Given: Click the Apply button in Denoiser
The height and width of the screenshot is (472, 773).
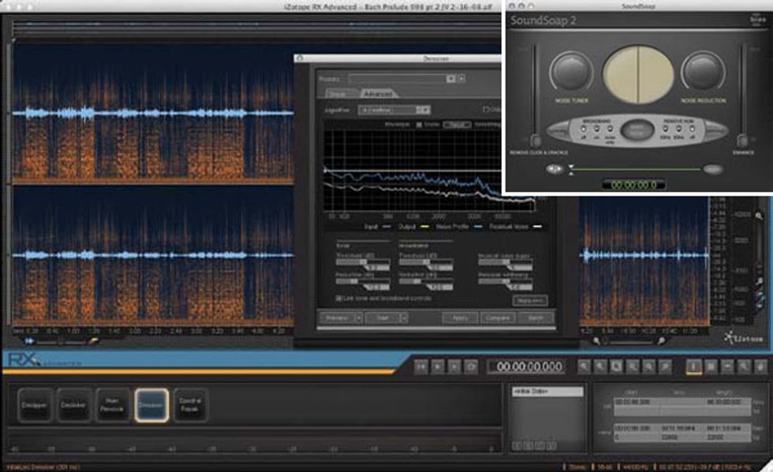Looking at the screenshot, I should (459, 318).
